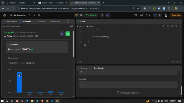
Task: Click the left panel vertical scrollbar
Action: tap(73, 44)
